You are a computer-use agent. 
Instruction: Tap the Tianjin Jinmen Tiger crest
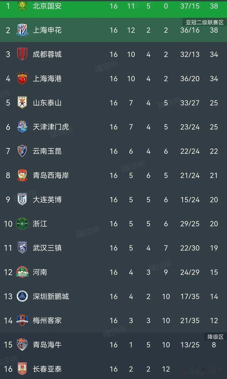[x=22, y=127]
